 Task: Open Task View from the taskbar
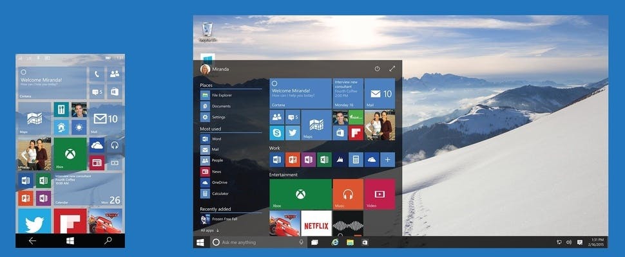coord(314,242)
